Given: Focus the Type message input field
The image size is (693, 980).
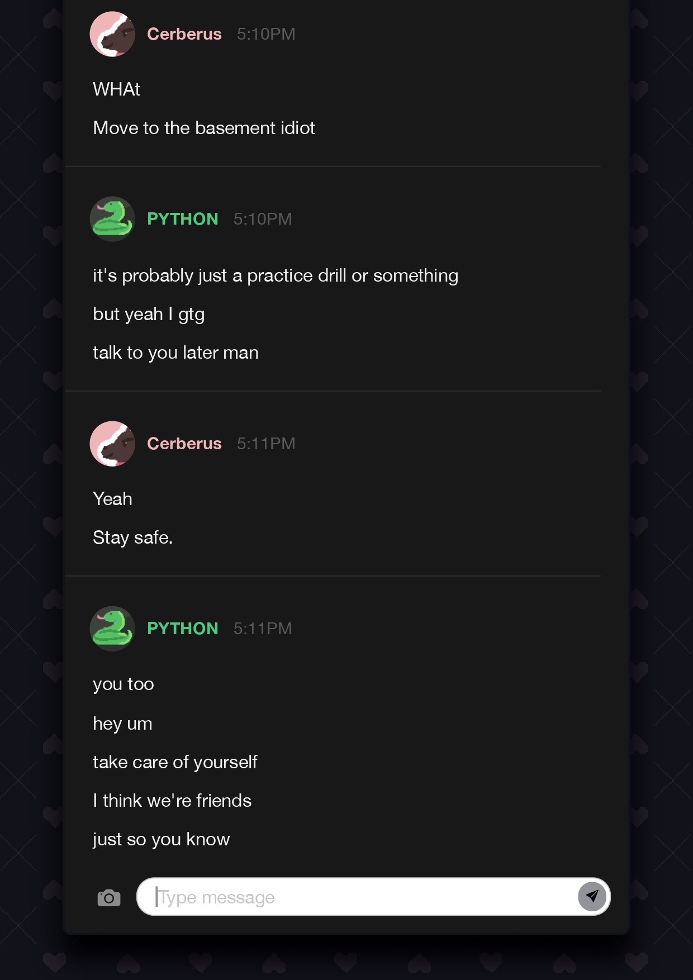Looking at the screenshot, I should tap(373, 897).
